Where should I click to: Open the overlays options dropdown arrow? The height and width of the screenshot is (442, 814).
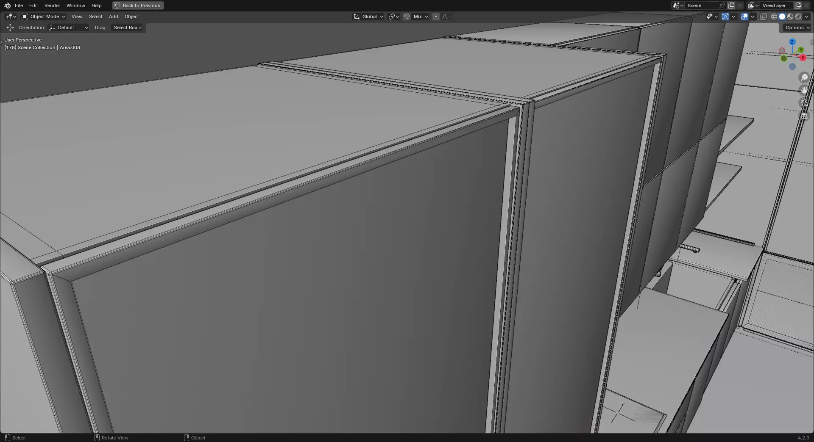(x=753, y=17)
